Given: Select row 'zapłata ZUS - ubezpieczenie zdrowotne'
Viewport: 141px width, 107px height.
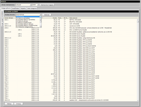Looking at the screenshot, I should click(70, 100).
